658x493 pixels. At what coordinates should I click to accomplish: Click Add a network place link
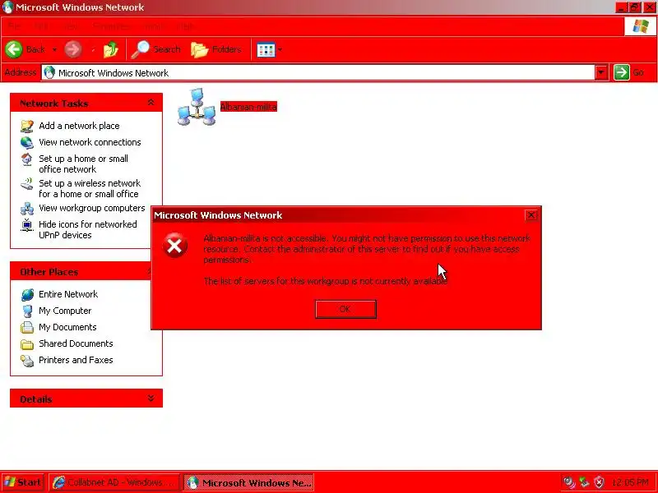click(79, 126)
